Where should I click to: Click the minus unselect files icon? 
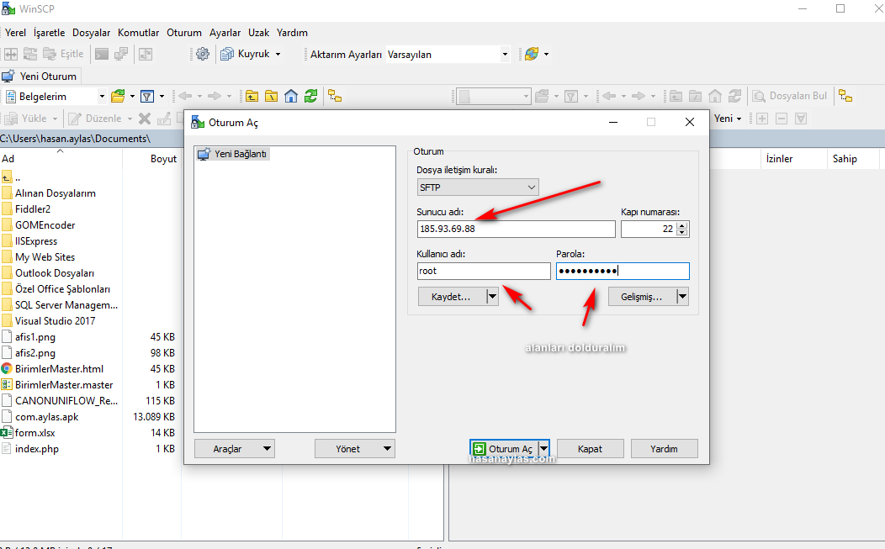click(x=782, y=119)
